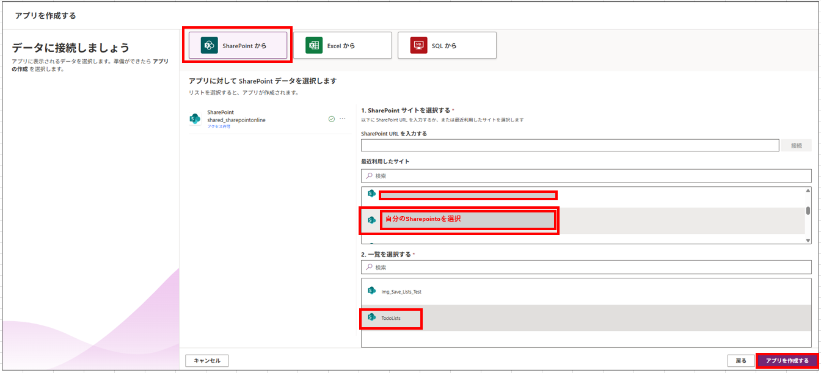The image size is (821, 373).
Task: Click the SharePoint icon next to Img_Save_Lists_Test
Action: 371,291
